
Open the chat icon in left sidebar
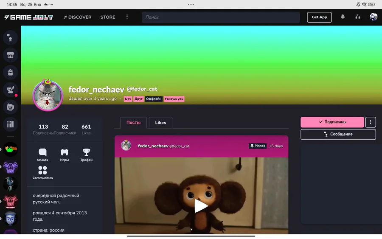10,38
